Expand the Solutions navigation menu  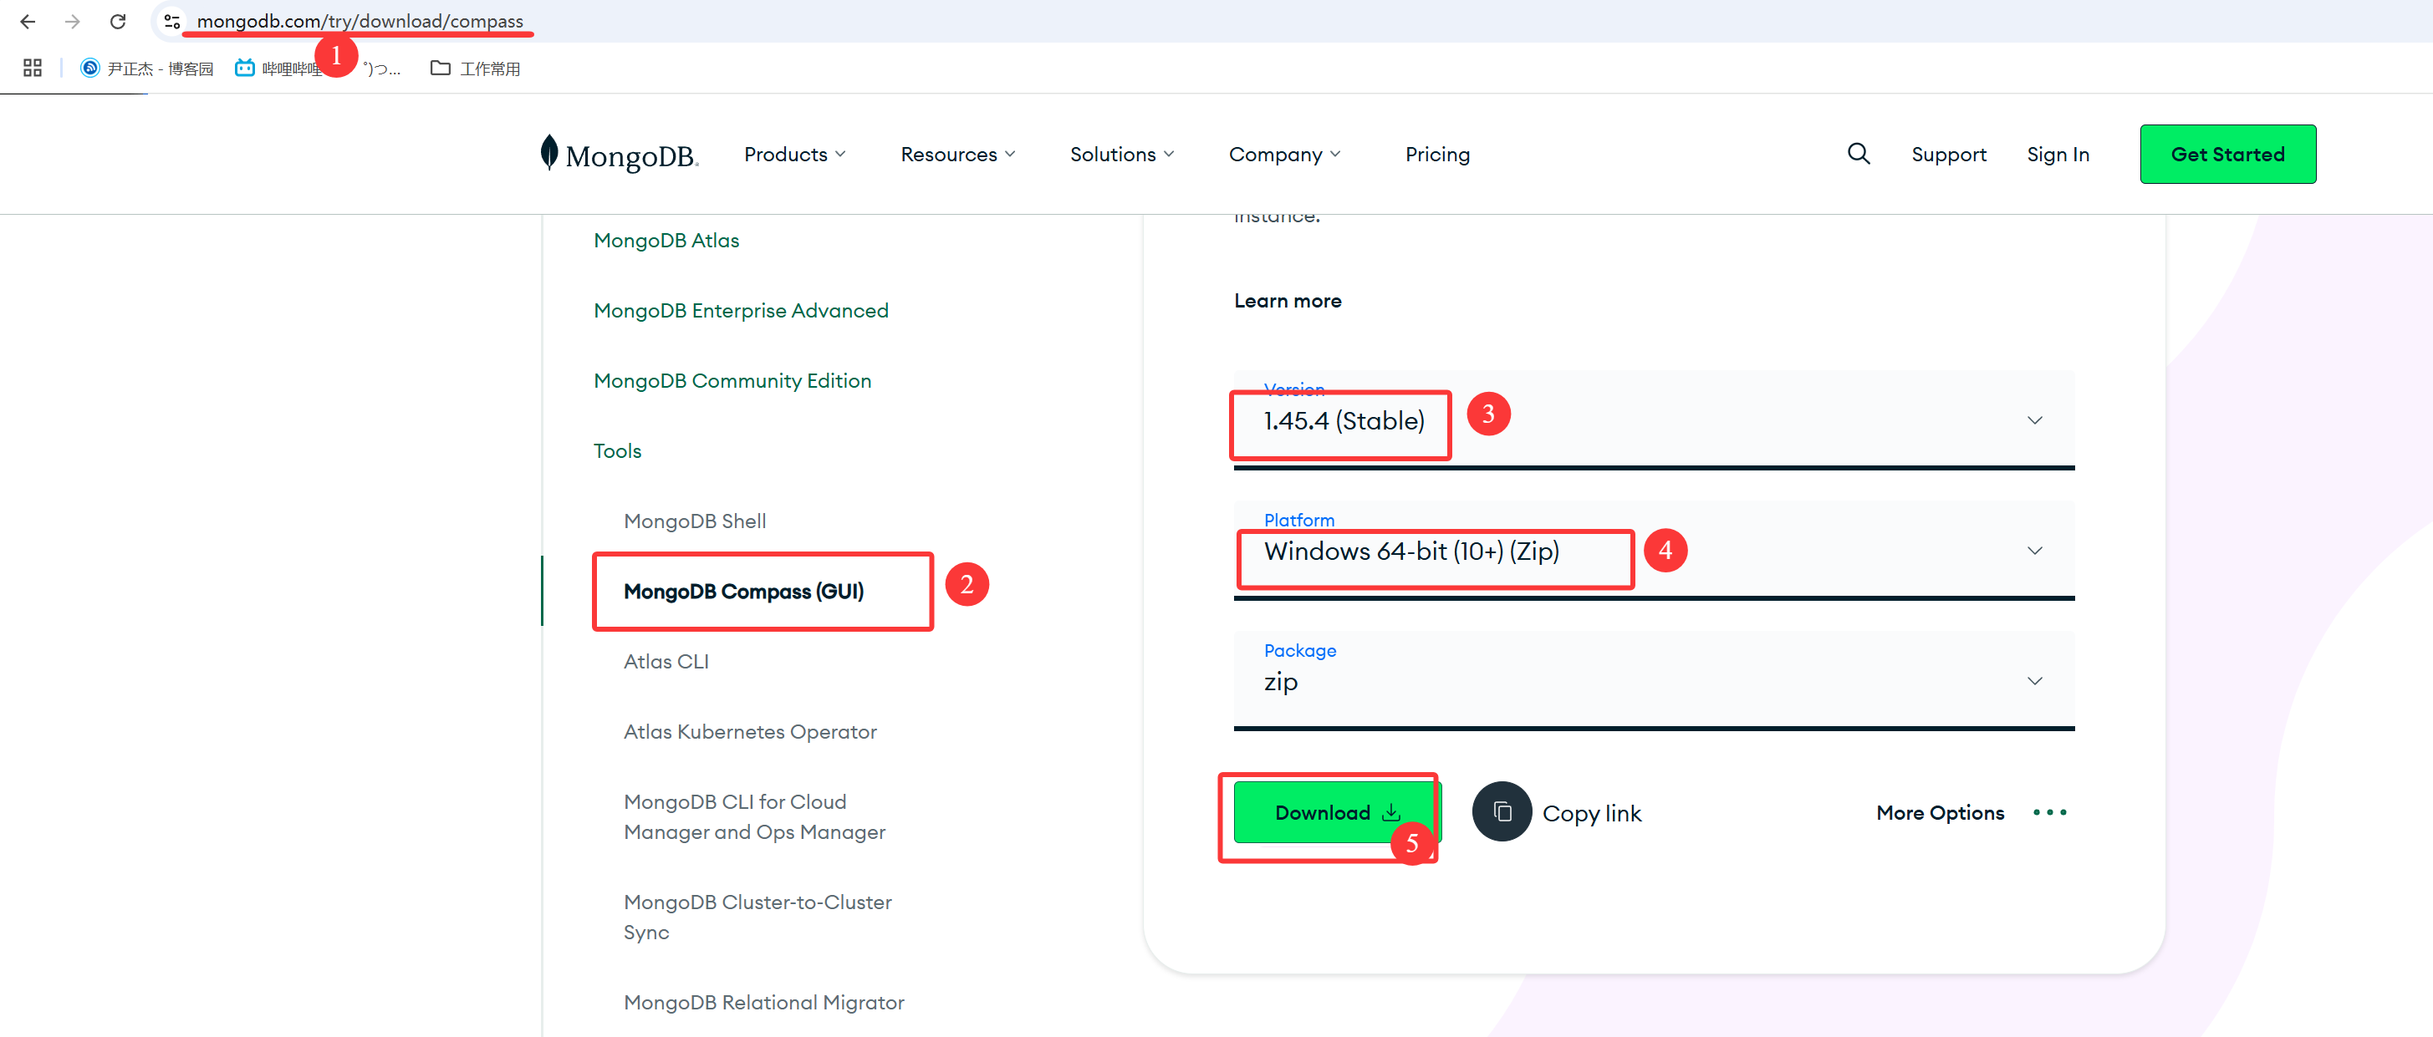tap(1121, 154)
